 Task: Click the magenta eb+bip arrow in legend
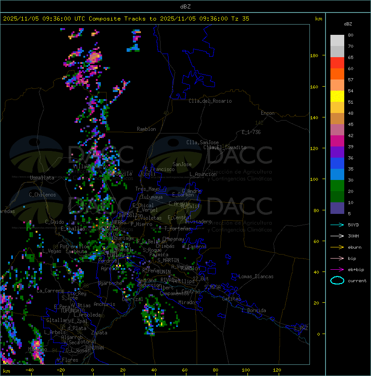click(x=337, y=270)
